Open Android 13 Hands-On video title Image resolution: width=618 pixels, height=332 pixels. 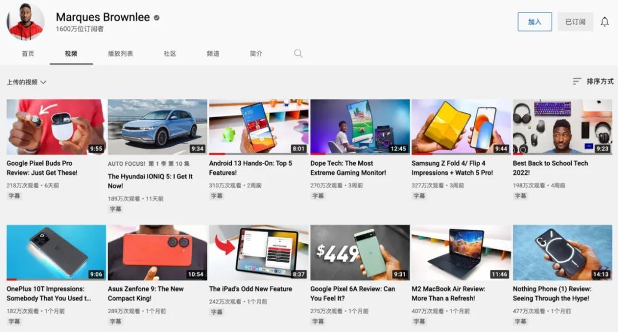250,168
